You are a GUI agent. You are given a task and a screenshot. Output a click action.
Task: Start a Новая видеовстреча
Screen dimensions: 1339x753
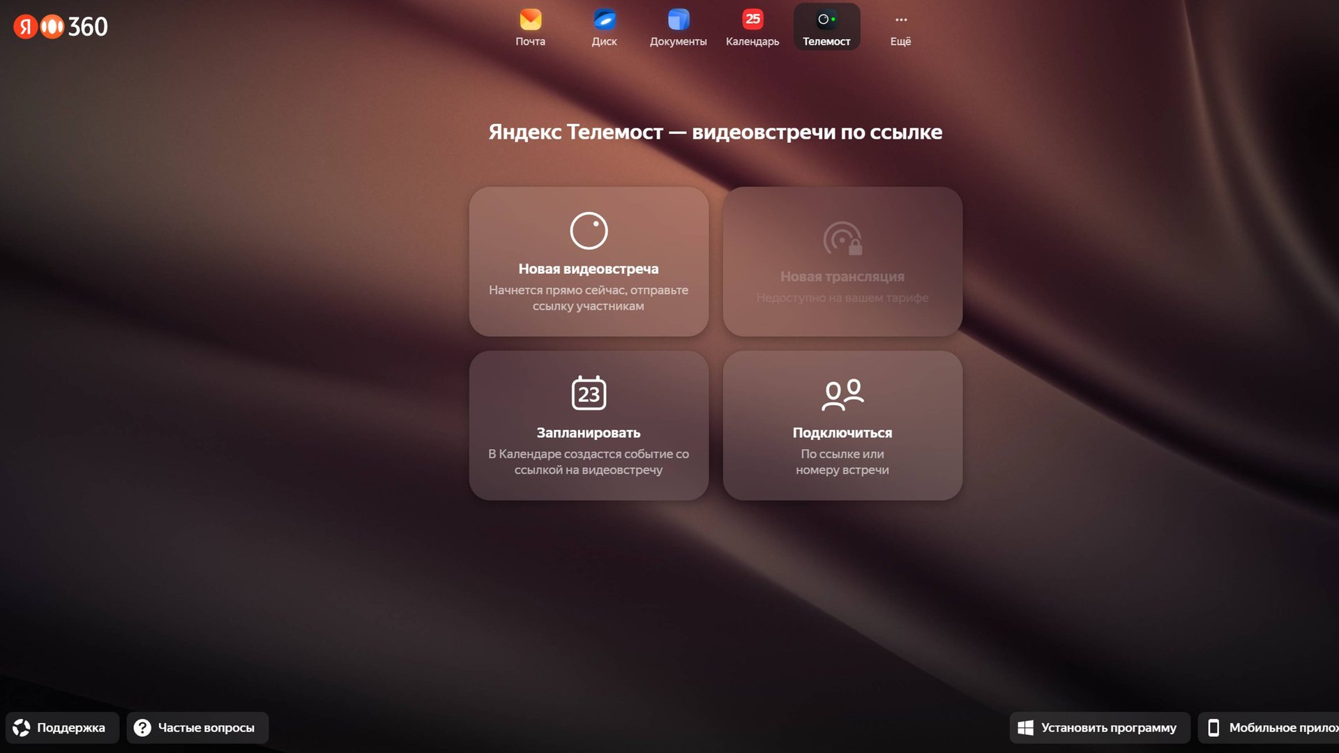(x=588, y=261)
